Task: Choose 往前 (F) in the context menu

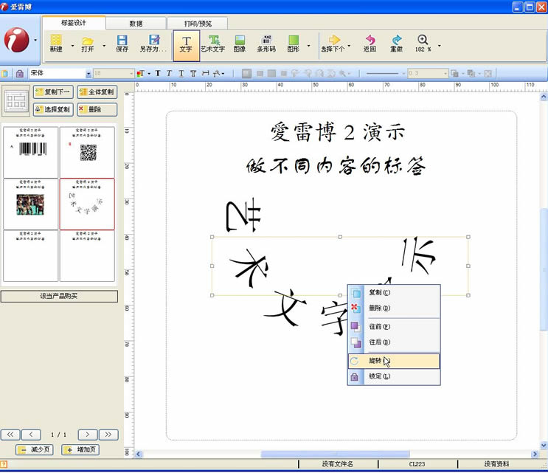Action: [x=394, y=326]
